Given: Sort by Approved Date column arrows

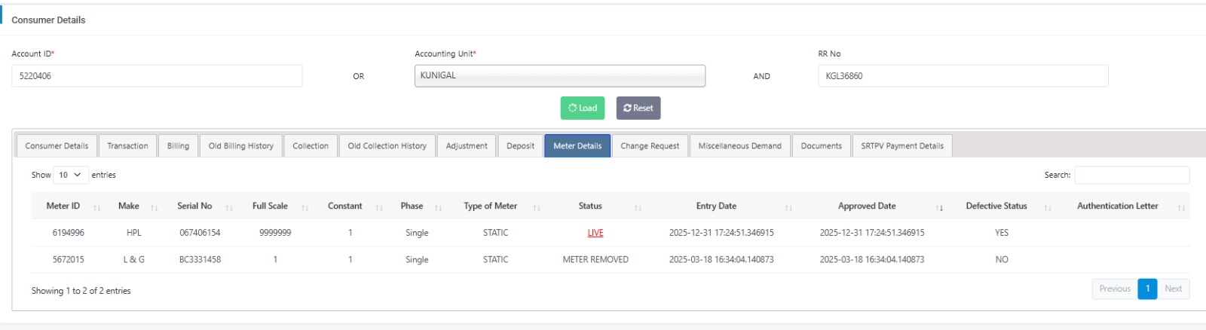Looking at the screenshot, I should pos(939,207).
